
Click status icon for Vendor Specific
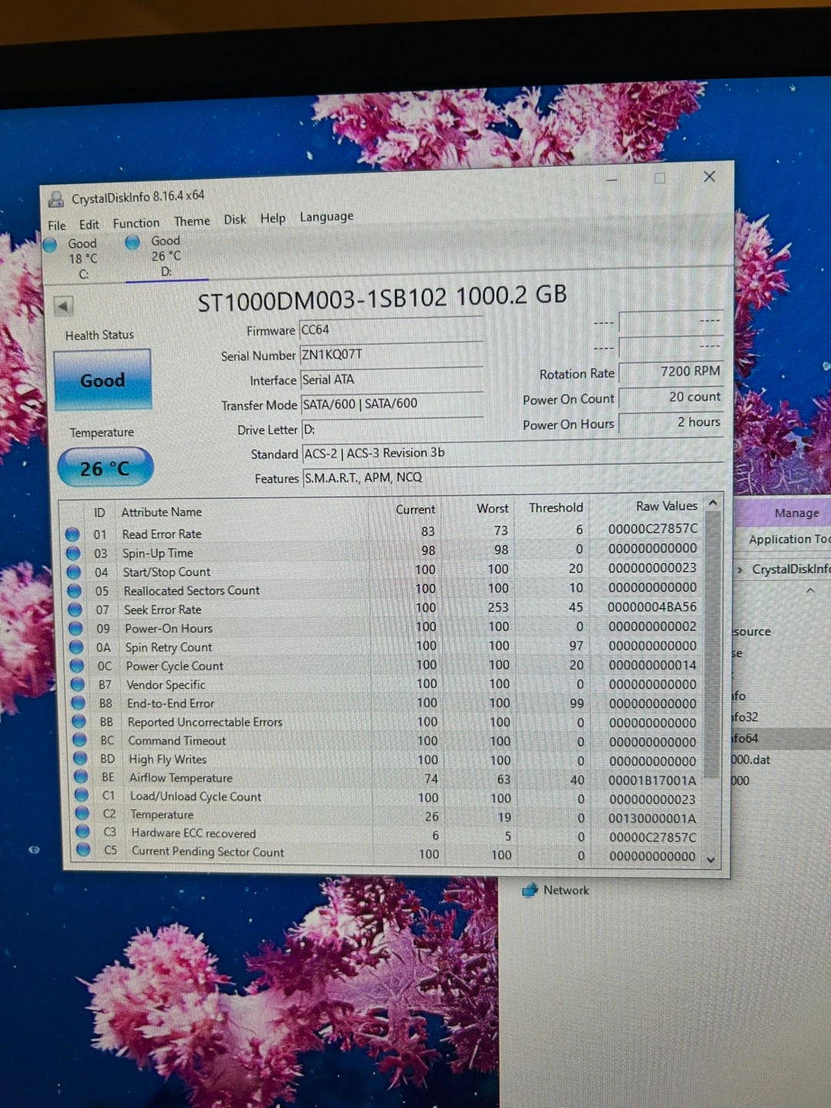point(78,684)
